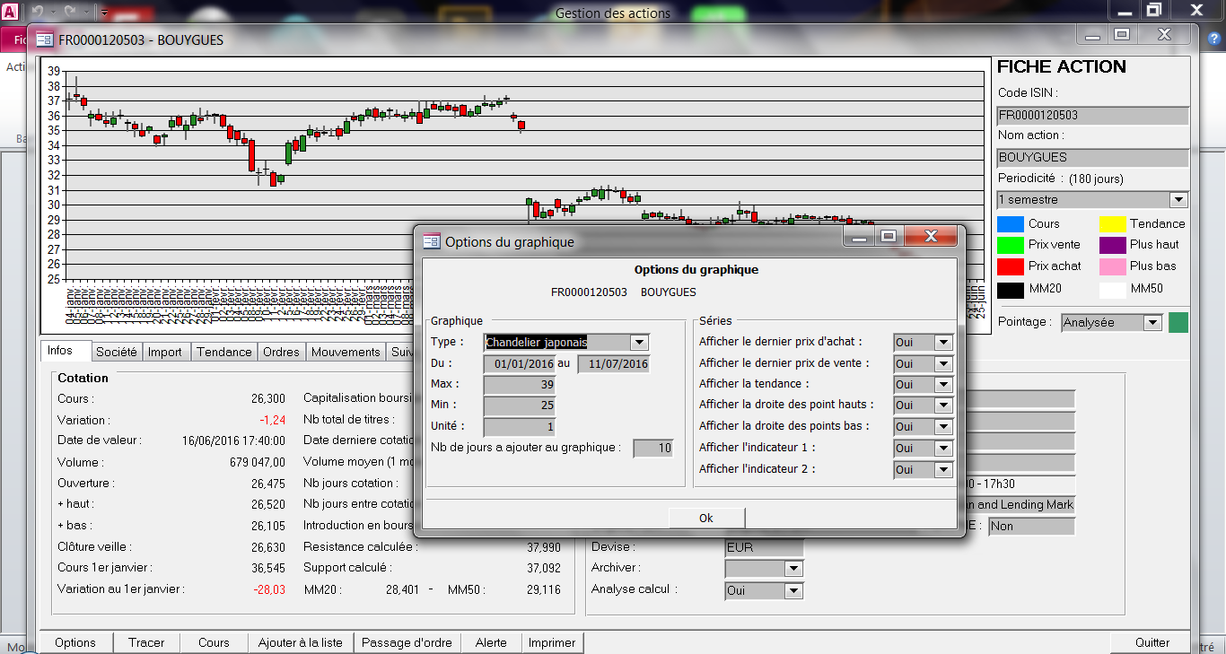Viewport: 1226px width, 654px height.
Task: Click the Imprimer button
Action: [x=553, y=642]
